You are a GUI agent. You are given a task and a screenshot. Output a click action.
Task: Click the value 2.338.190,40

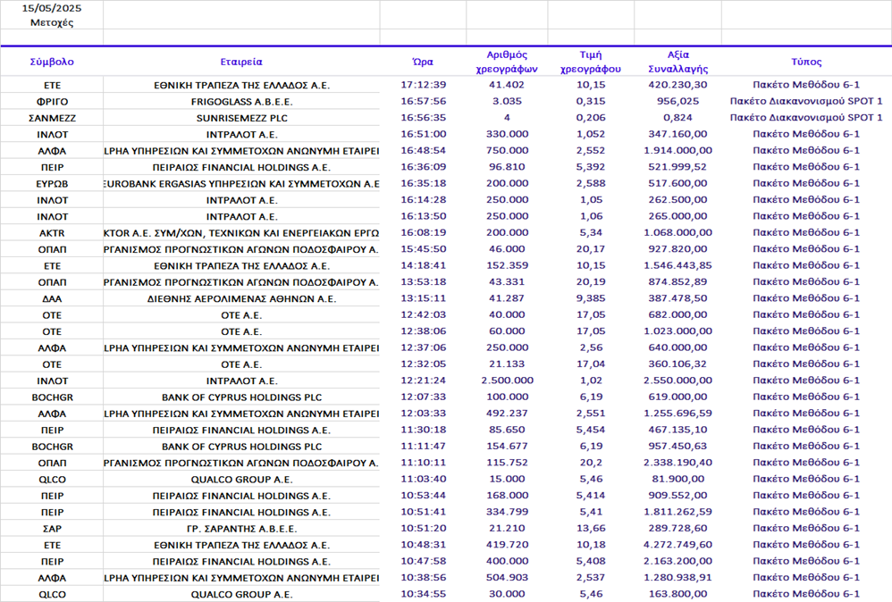678,464
